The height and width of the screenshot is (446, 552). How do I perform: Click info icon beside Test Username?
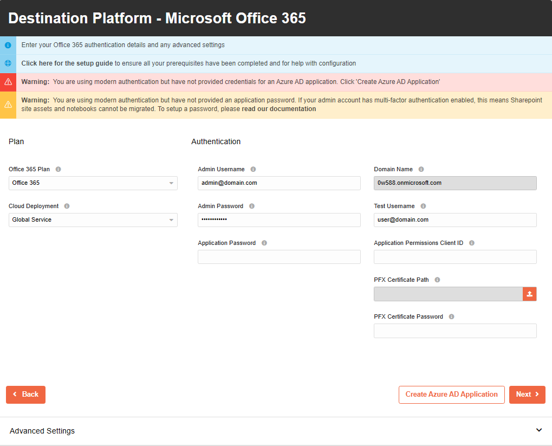pos(423,206)
